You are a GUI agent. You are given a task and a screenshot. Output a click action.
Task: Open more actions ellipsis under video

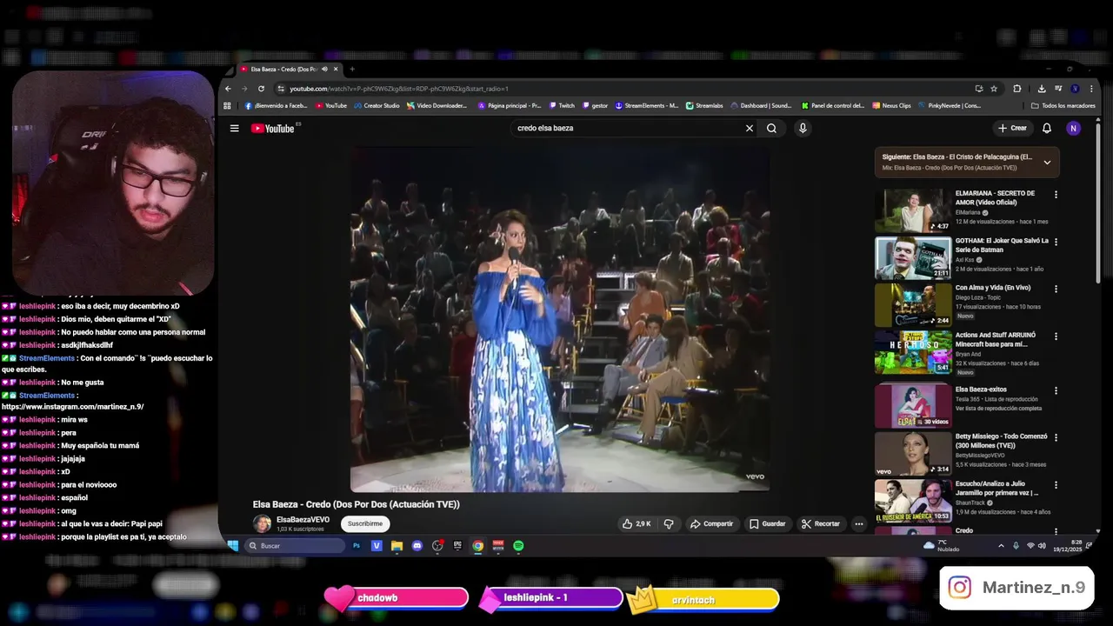coord(859,523)
